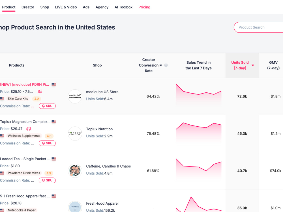Click the $74.0k GMV value
Viewport: 283px width, 212px height.
coord(275,171)
